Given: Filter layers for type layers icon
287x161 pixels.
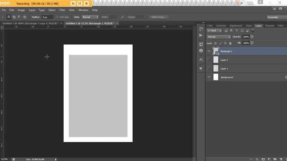Looking at the screenshot, I should [237, 31].
